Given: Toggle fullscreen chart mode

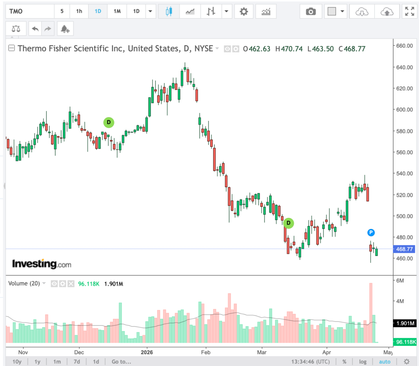Looking at the screenshot, I should [409, 11].
